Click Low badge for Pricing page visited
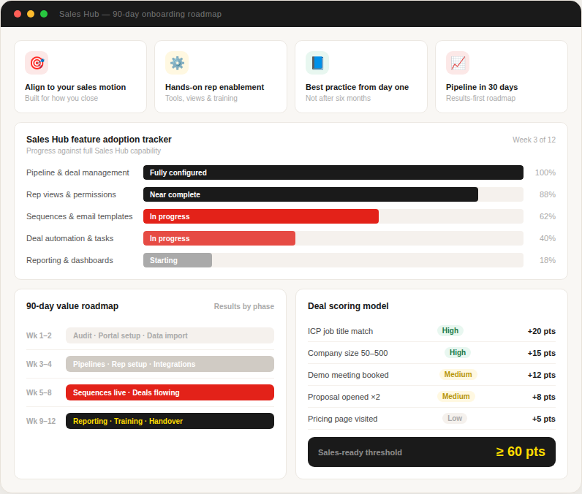The width and height of the screenshot is (582, 494). tap(455, 418)
